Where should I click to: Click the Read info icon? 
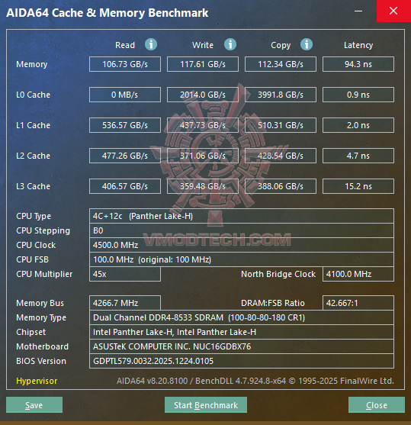151,44
